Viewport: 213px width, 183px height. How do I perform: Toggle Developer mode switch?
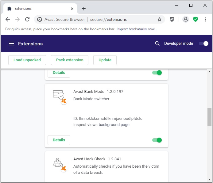[x=203, y=44]
